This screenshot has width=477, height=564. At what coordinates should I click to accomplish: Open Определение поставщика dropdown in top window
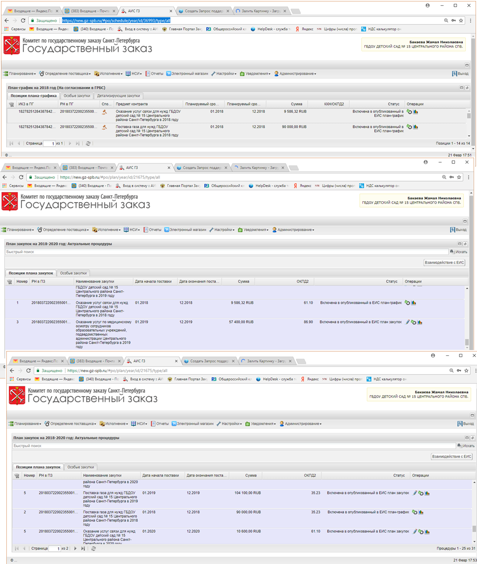[x=65, y=74]
